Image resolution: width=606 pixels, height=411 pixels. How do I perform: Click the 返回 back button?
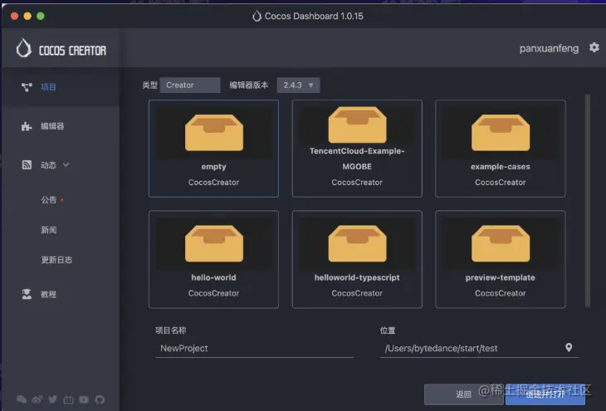tap(464, 394)
